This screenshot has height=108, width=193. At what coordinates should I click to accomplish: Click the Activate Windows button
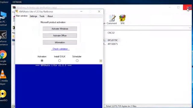pyautogui.click(x=60, y=29)
